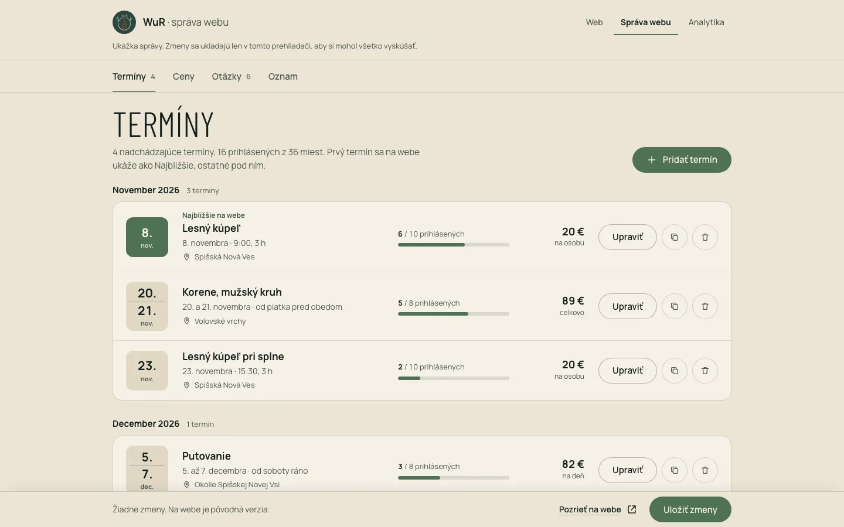This screenshot has height=527, width=844.
Task: Duplicate the Lesný kúpeľ pri splne event
Action: coord(675,371)
